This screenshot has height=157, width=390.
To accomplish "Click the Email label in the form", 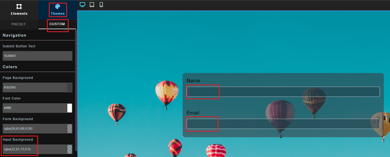I will pyautogui.click(x=193, y=113).
